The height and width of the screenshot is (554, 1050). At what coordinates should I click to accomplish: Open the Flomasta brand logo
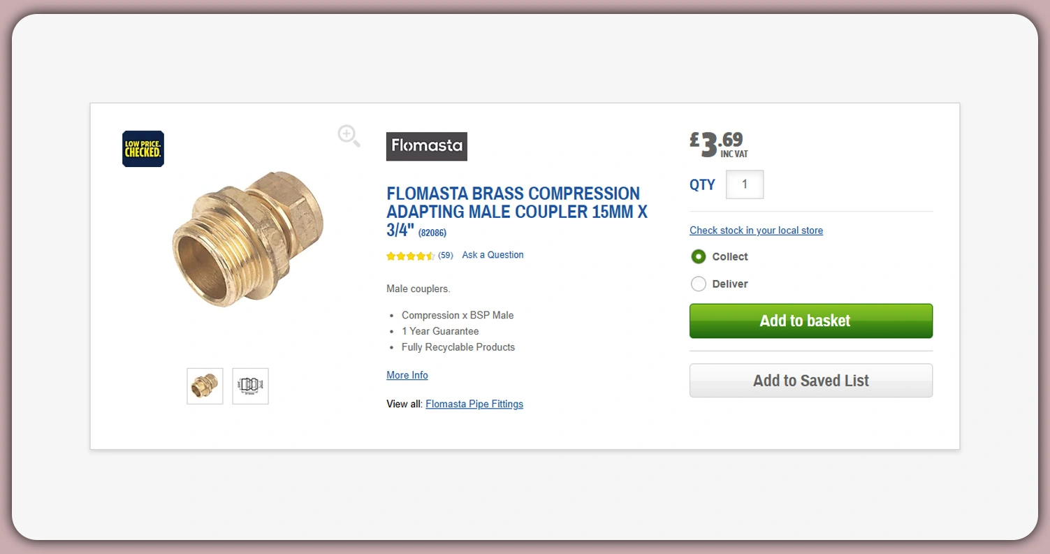426,146
